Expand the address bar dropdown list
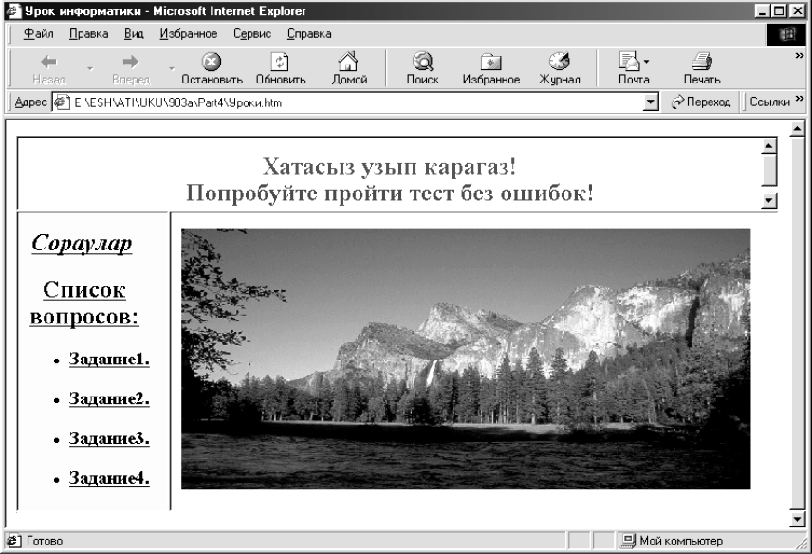This screenshot has height=554, width=812. pyautogui.click(x=651, y=102)
